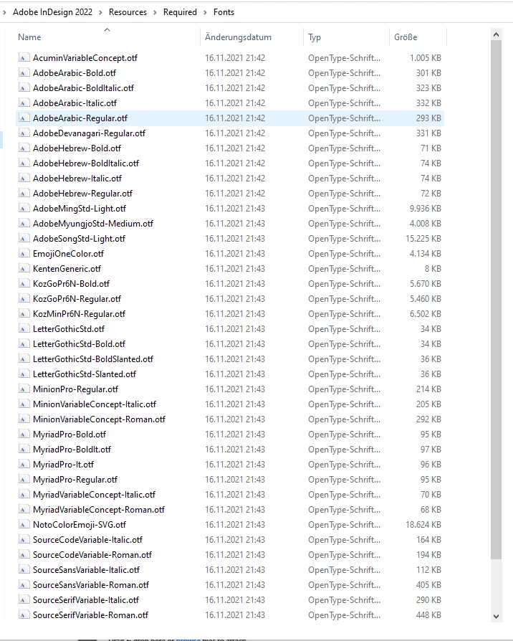Viewport: 513px width, 641px height.
Task: Click the KozMinPr6N-Regular.otf file icon
Action: pyautogui.click(x=24, y=314)
